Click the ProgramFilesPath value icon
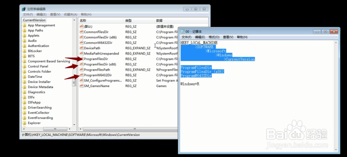This screenshot has width=347, height=157. (x=81, y=70)
